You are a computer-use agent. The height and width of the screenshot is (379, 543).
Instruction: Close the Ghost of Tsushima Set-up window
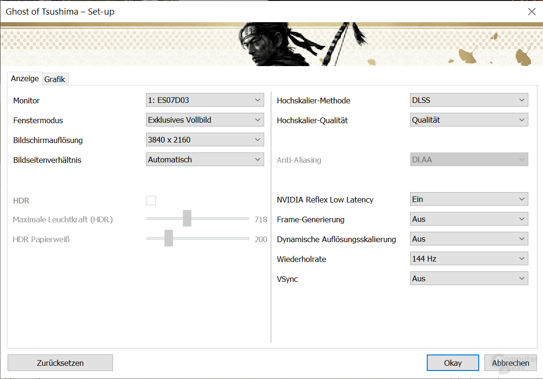point(532,11)
